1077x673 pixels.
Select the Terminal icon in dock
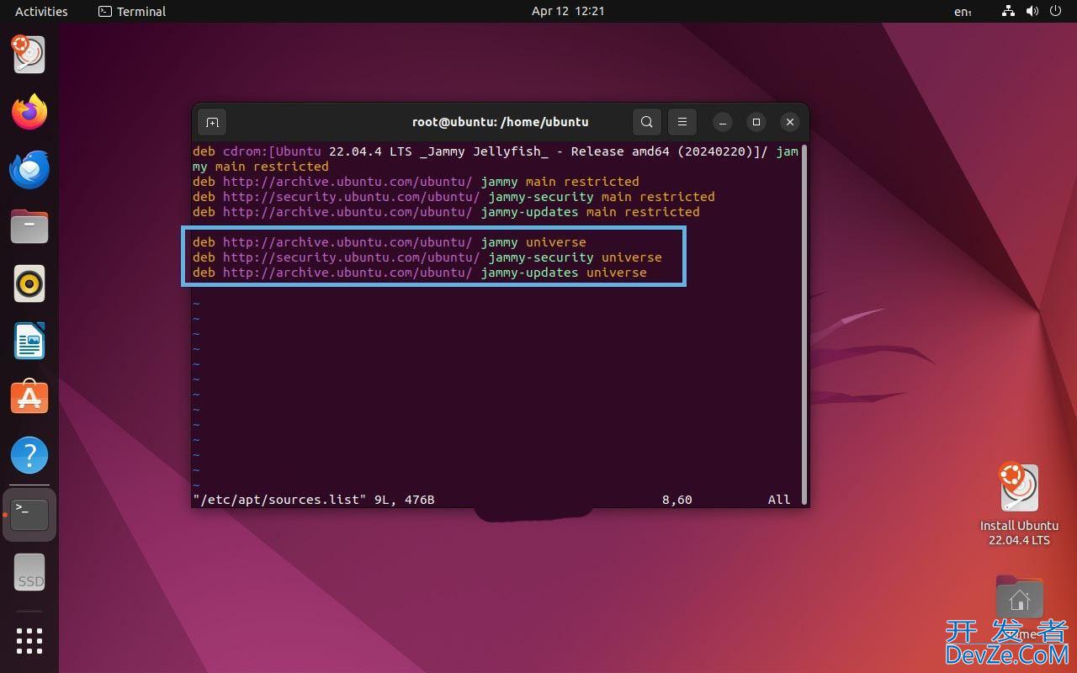pyautogui.click(x=29, y=514)
